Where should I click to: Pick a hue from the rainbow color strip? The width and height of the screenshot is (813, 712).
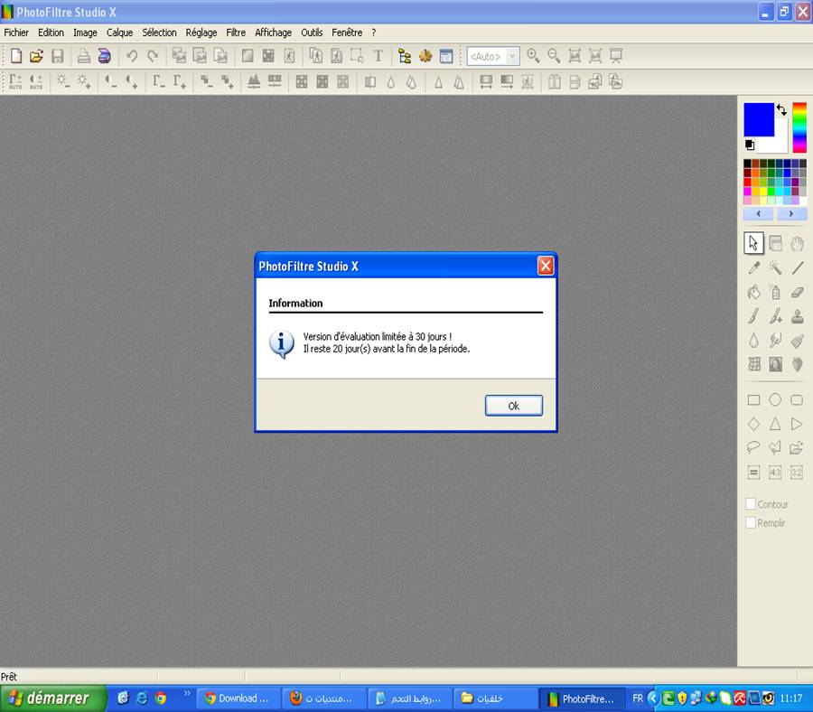[799, 127]
